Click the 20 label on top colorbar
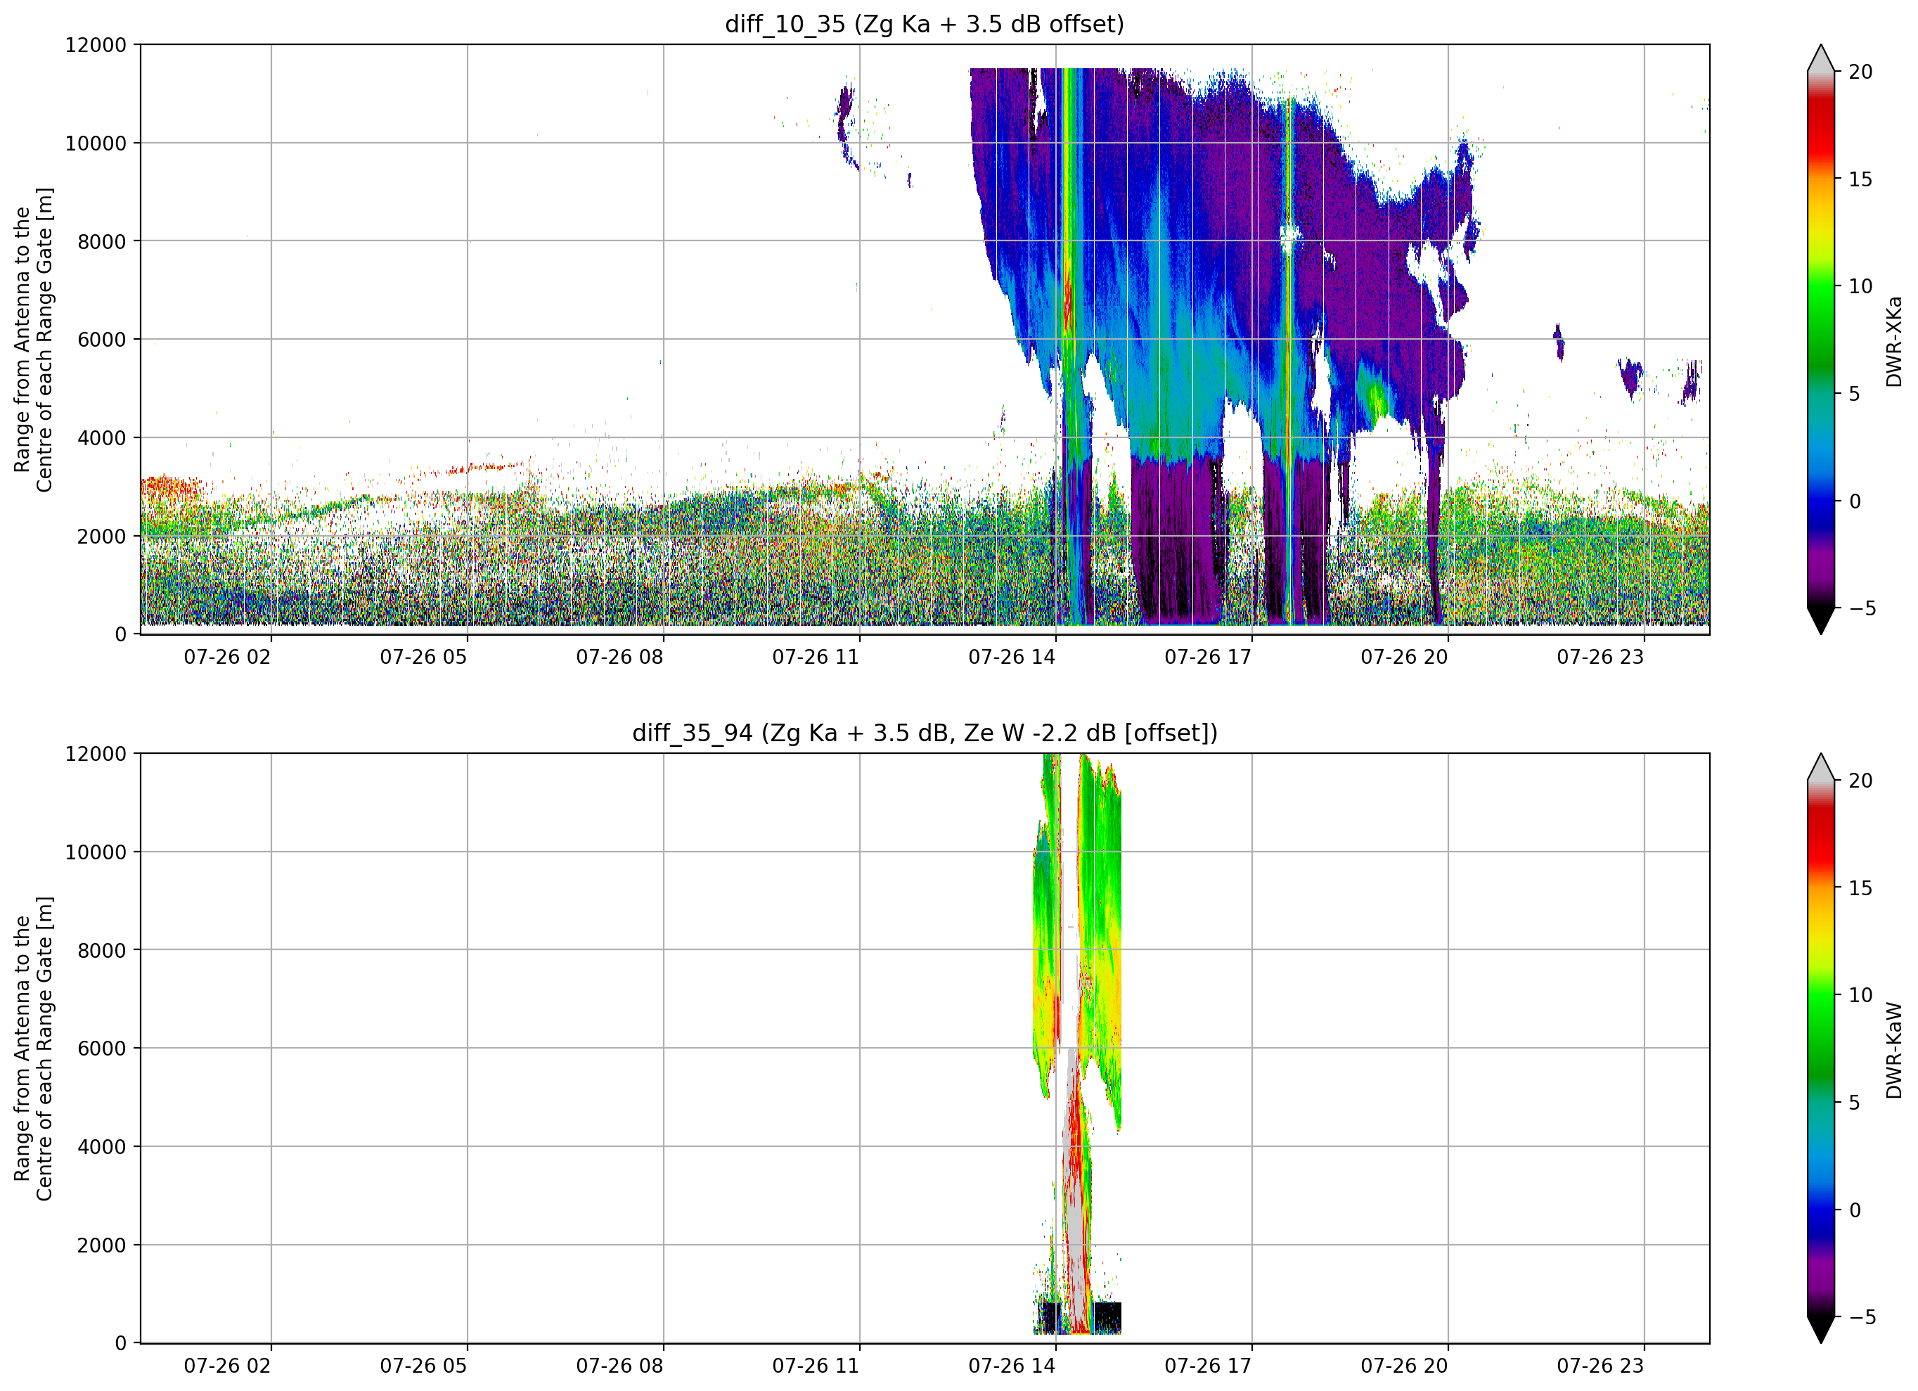 point(1860,72)
